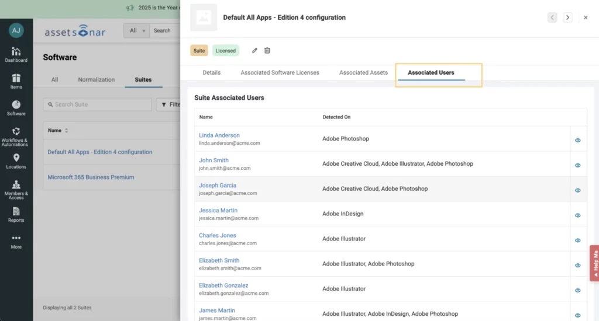Go to Items in the sidebar

(16, 81)
